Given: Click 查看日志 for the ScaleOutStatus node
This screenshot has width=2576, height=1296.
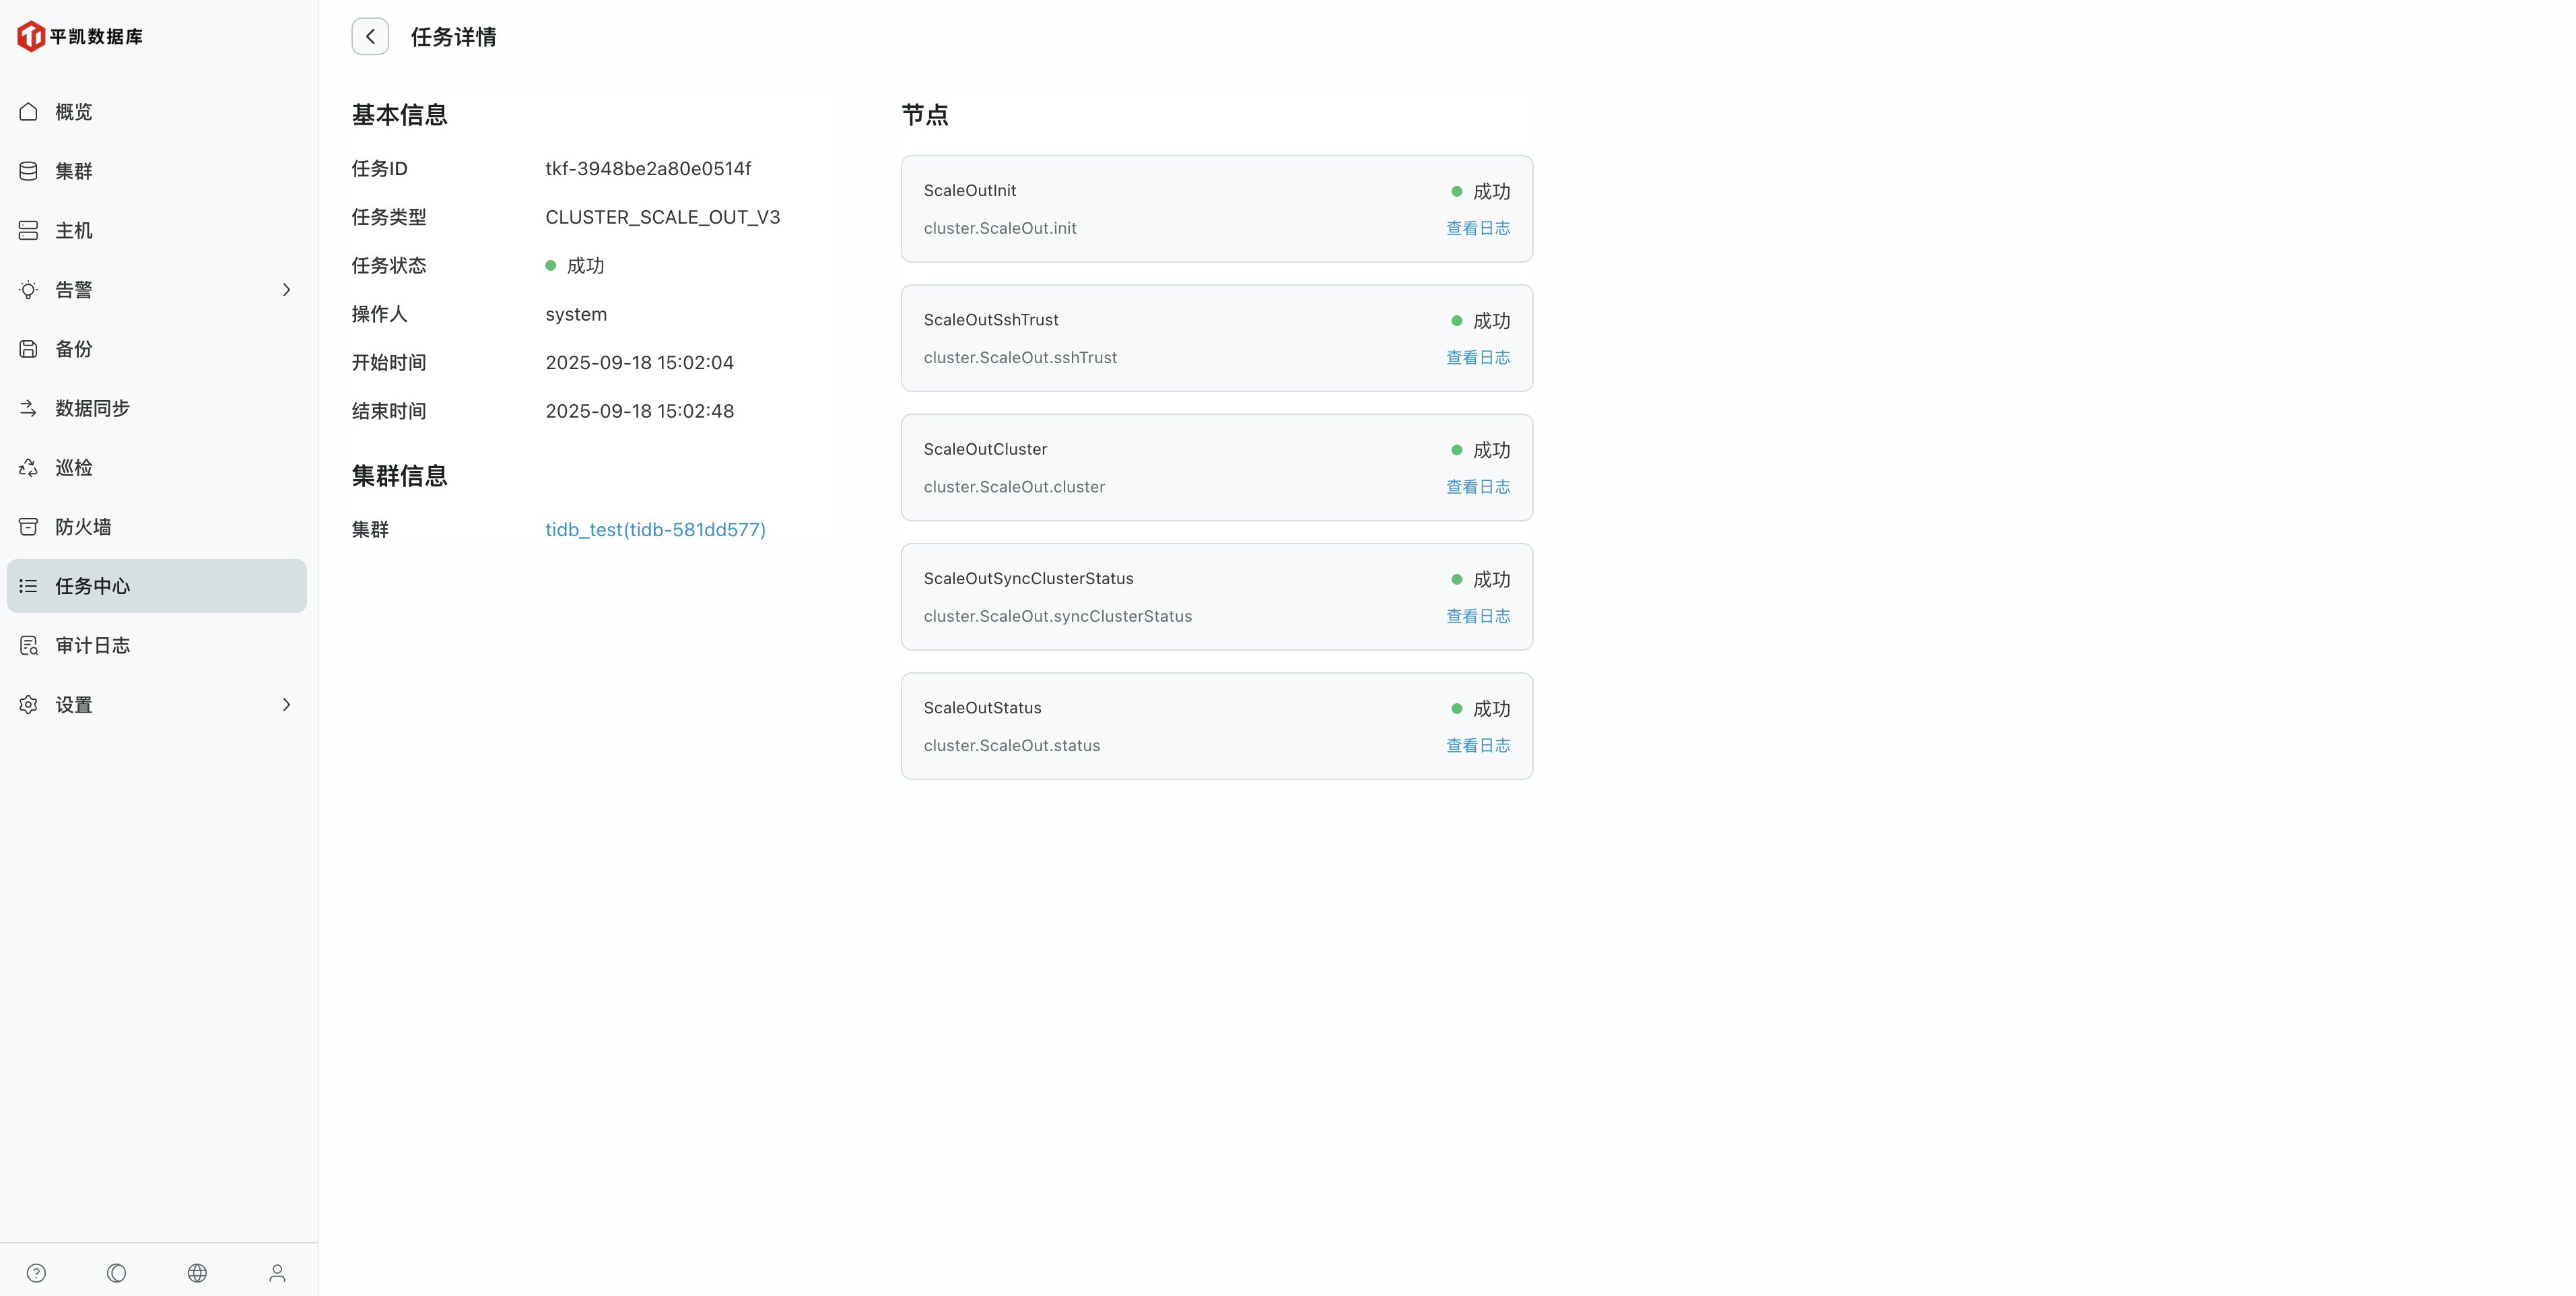Looking at the screenshot, I should (1477, 746).
